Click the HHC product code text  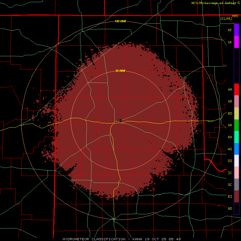pos(235,16)
